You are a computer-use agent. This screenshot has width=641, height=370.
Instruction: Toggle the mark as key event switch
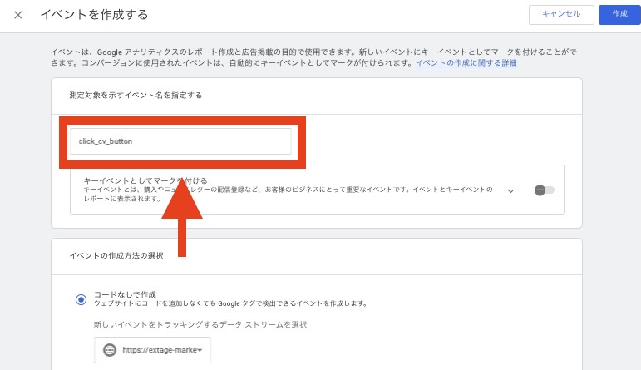click(544, 190)
